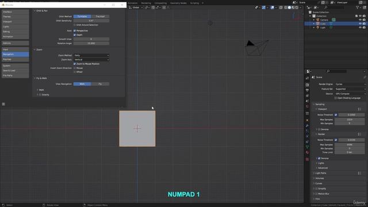The height and width of the screenshot is (207, 368).
Task: Open the Object Data properties tab
Action: tap(307, 147)
